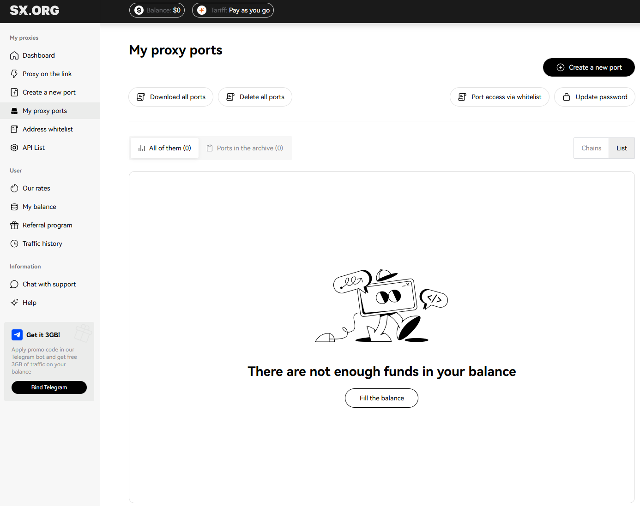Switch to Chains view
Screen dimensions: 640x506
coord(591,148)
